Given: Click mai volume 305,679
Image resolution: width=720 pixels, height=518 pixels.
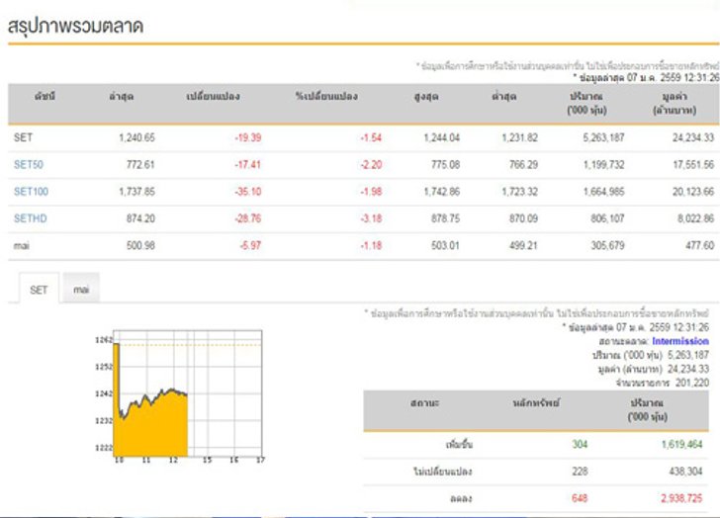Looking at the screenshot, I should [x=607, y=245].
